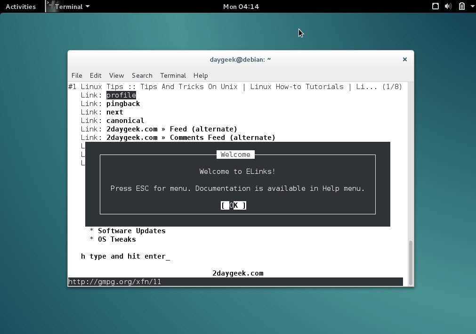The image size is (476, 334).
Task: Select the highlighted profile link
Action: (121, 95)
